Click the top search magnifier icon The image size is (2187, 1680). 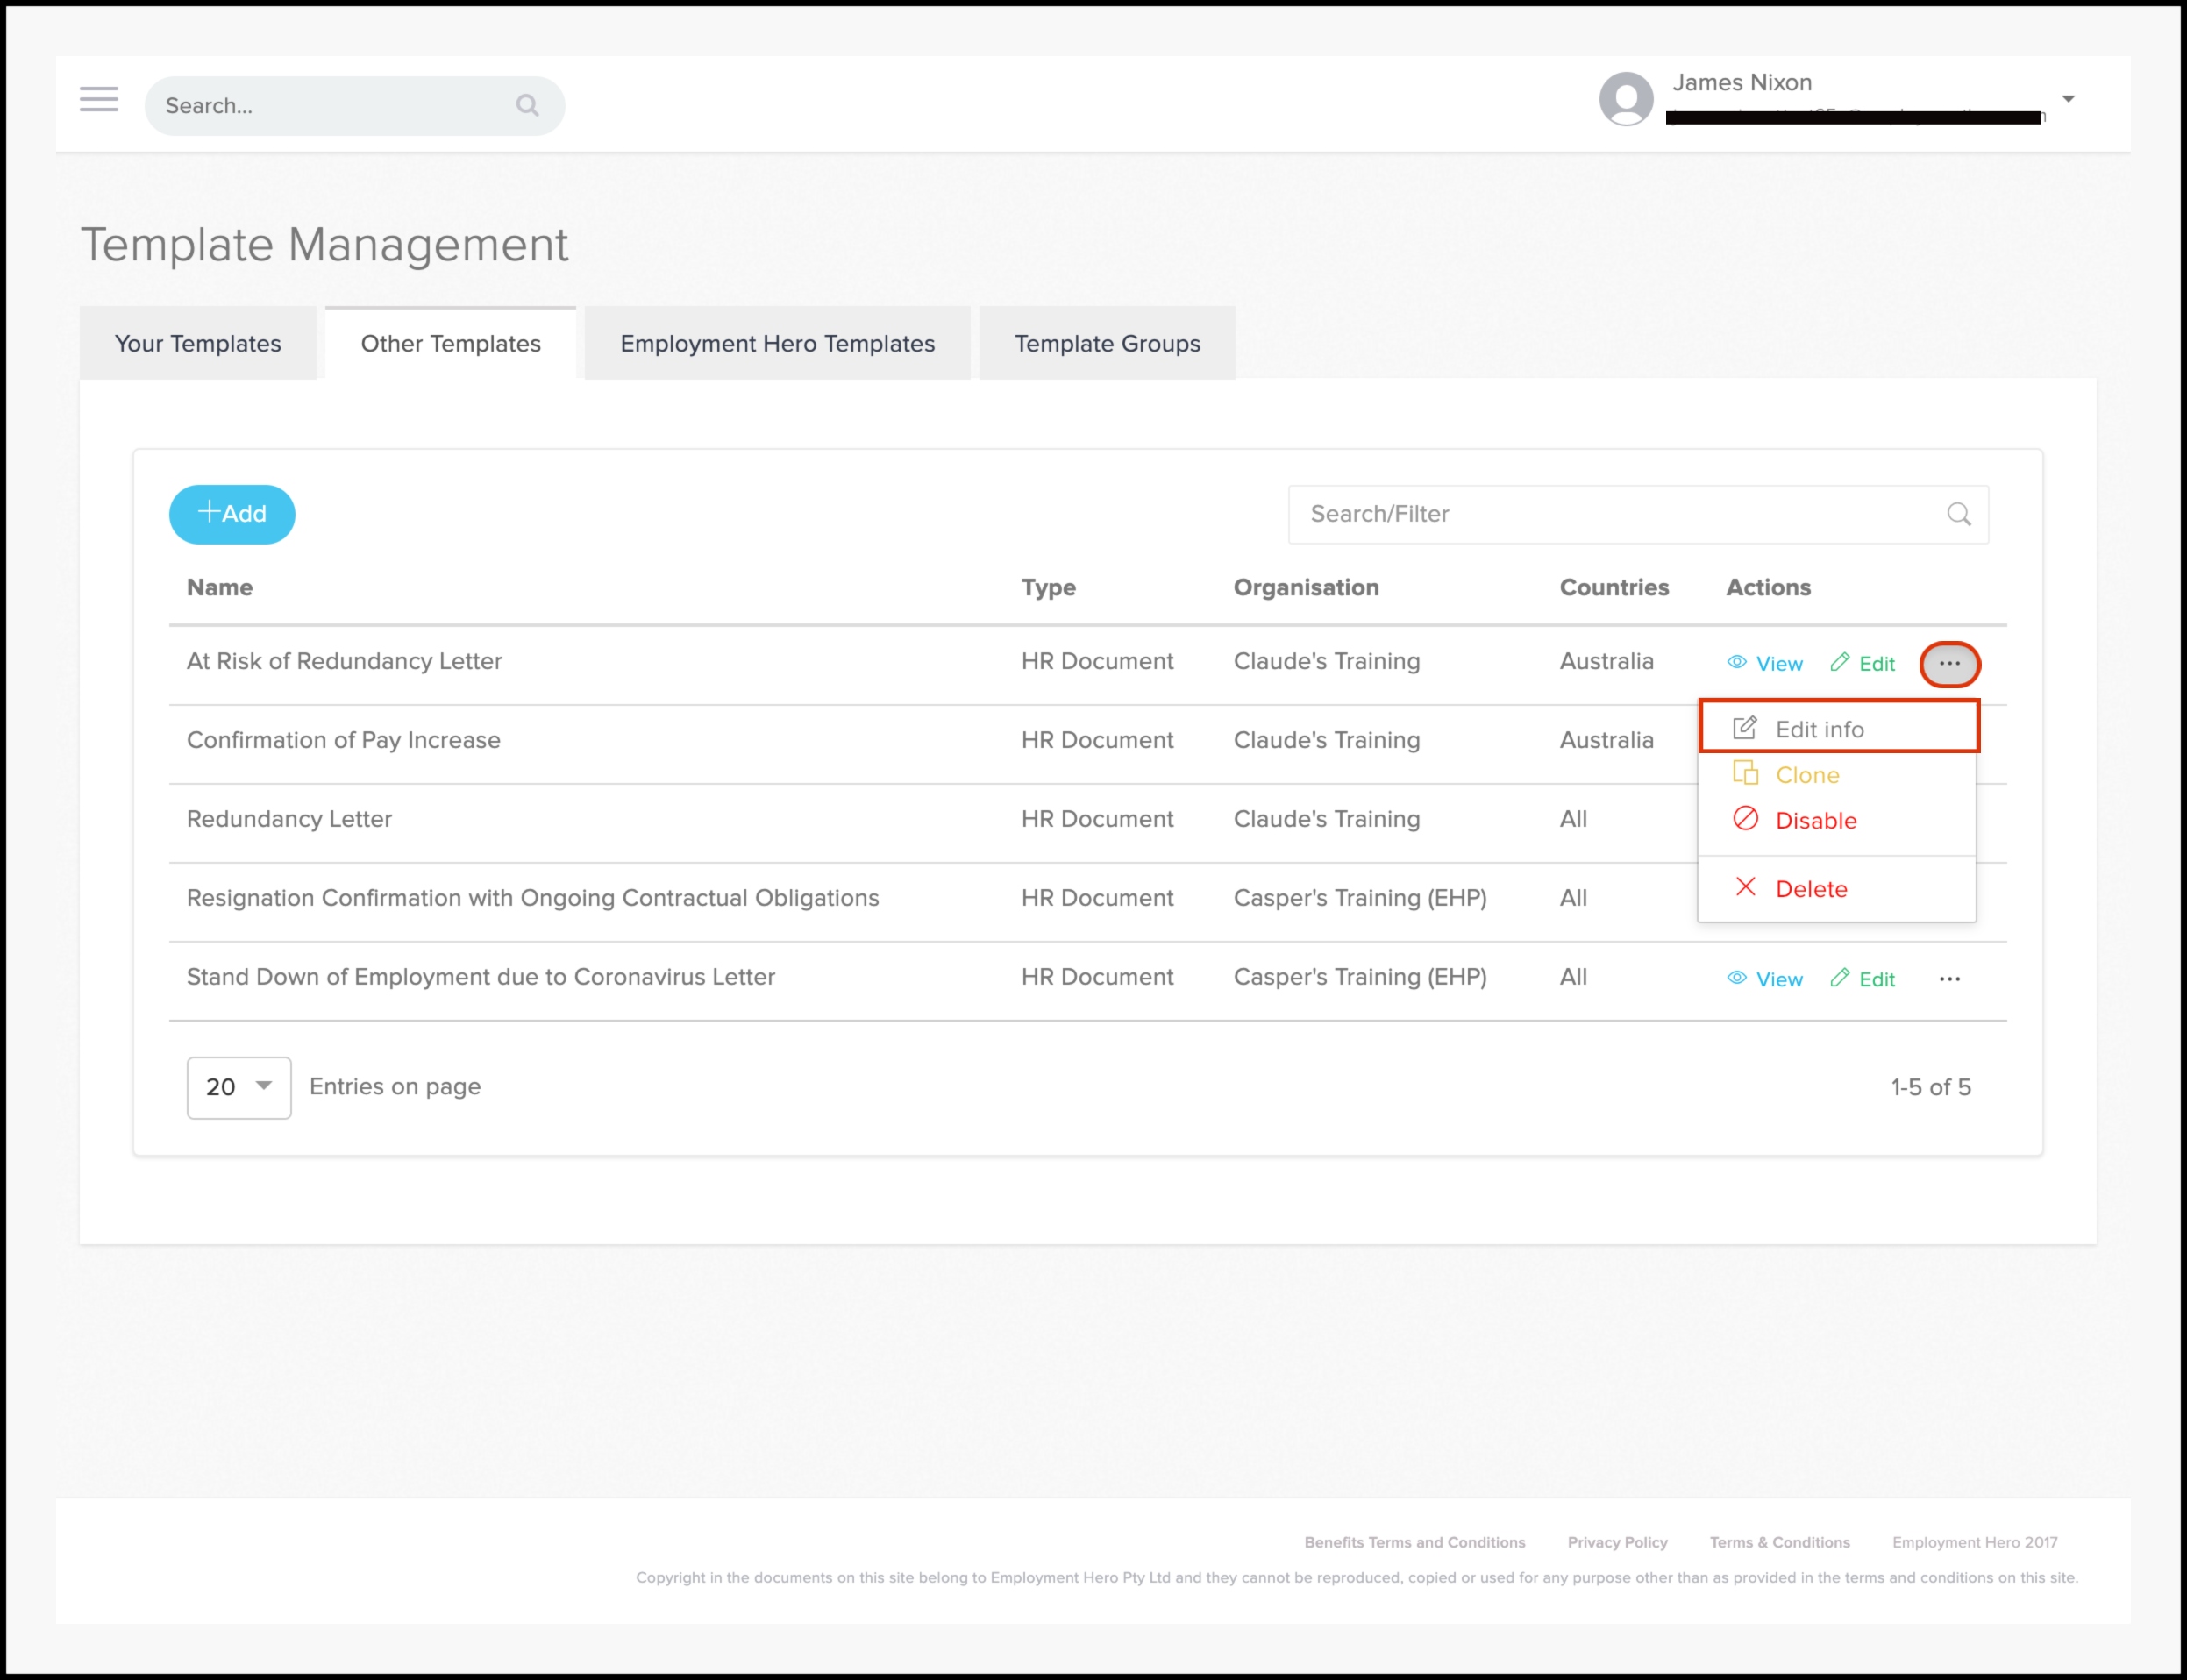click(x=527, y=105)
